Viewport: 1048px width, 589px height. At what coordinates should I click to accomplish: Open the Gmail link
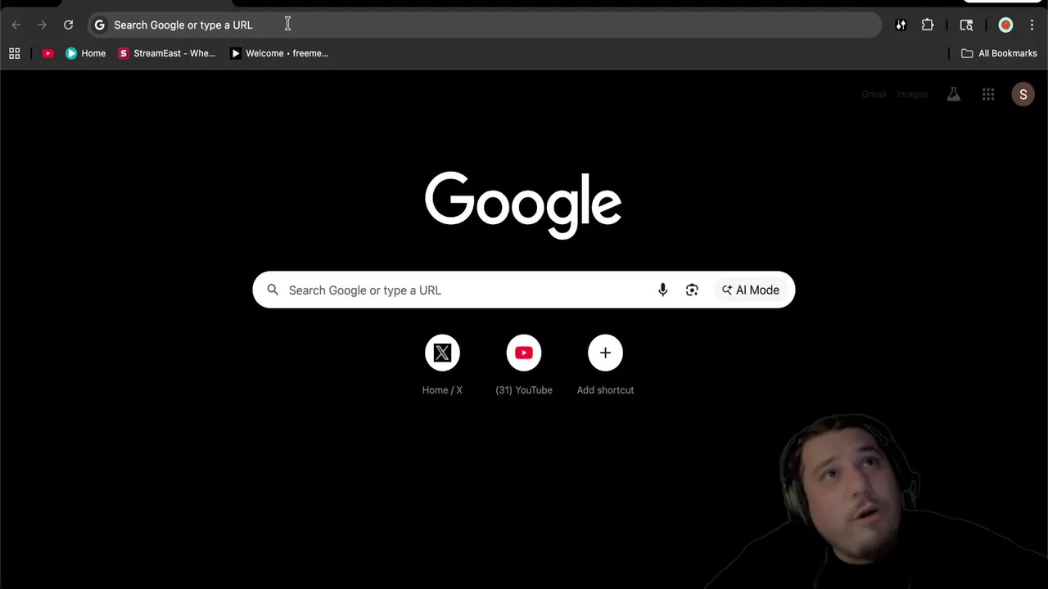874,94
